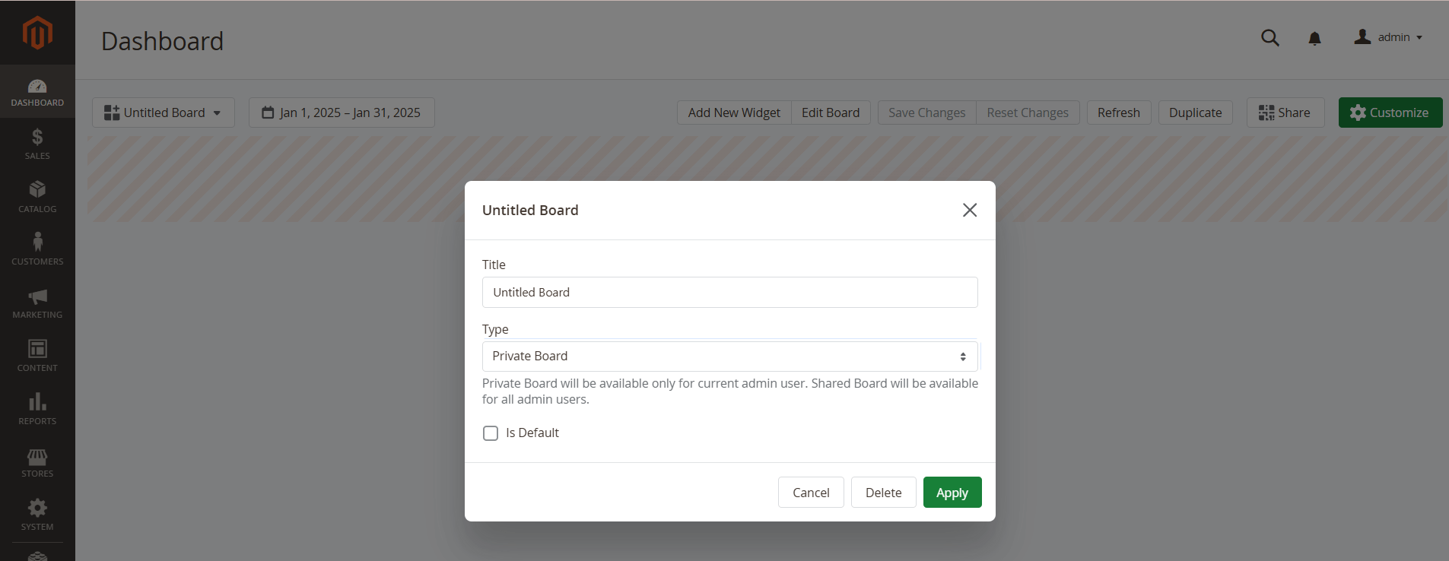Click the Private Board help description text
The image size is (1449, 561).
click(x=730, y=391)
